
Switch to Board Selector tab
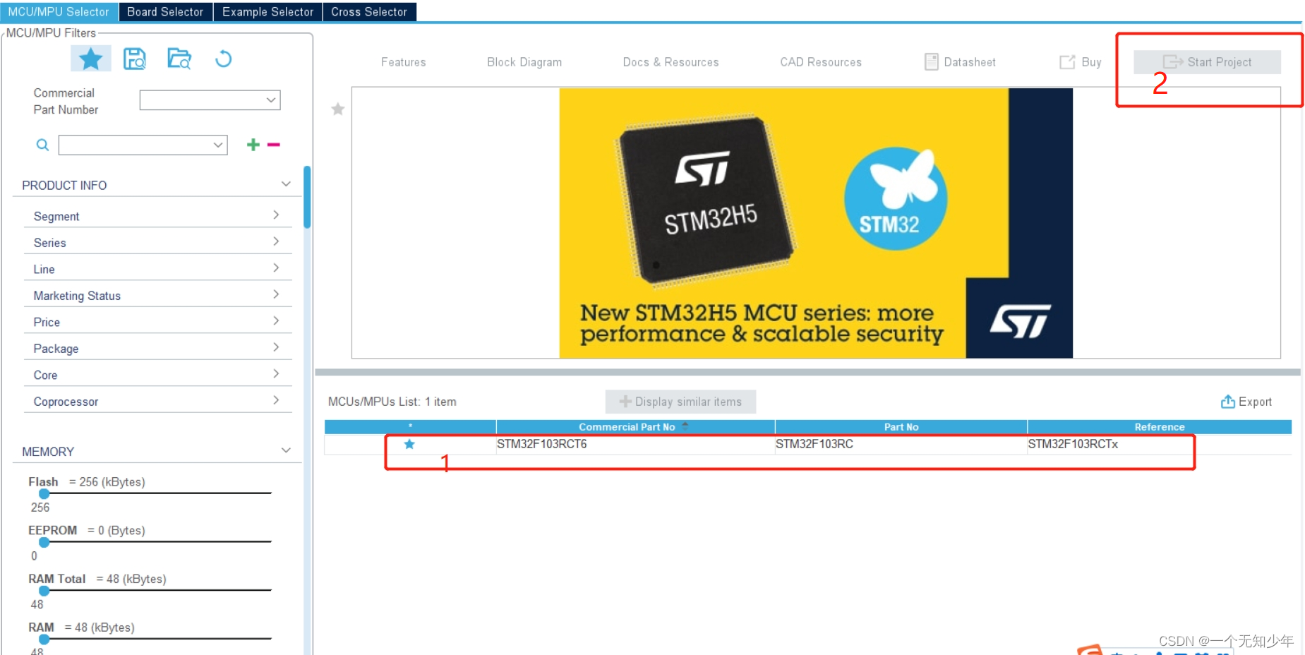coord(165,11)
